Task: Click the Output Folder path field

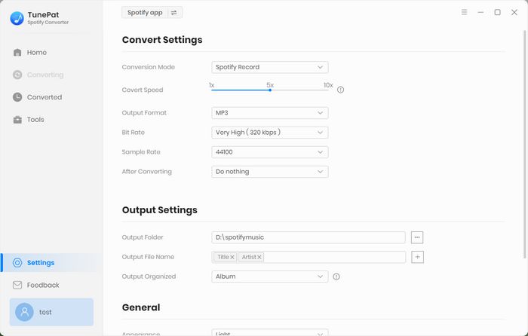Action: coord(309,237)
